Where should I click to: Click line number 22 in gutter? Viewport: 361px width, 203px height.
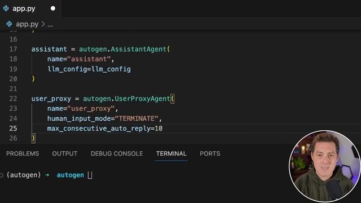tap(13, 99)
